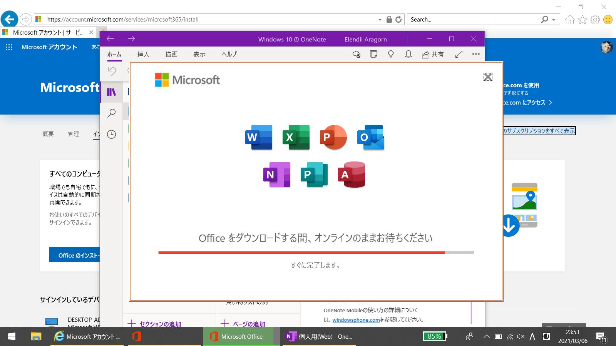Click the Office のインストール button on webpage
This screenshot has height=346, width=616.
coord(75,255)
